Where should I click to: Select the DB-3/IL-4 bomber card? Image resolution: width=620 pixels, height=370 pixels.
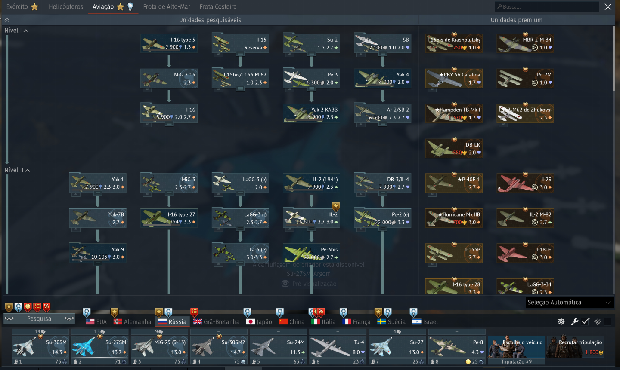pos(382,183)
